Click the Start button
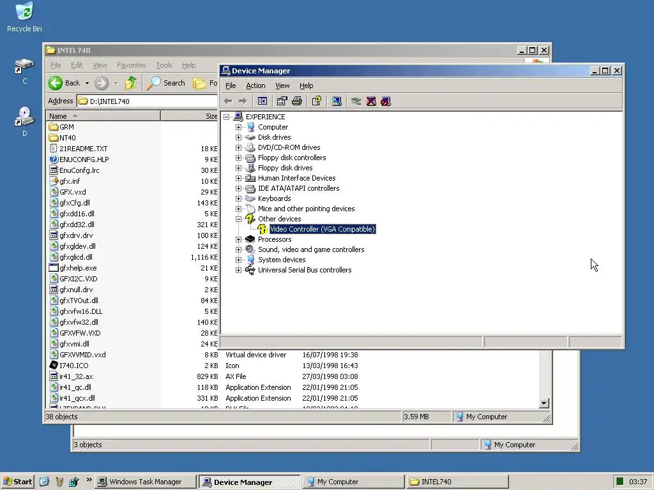 (x=17, y=482)
